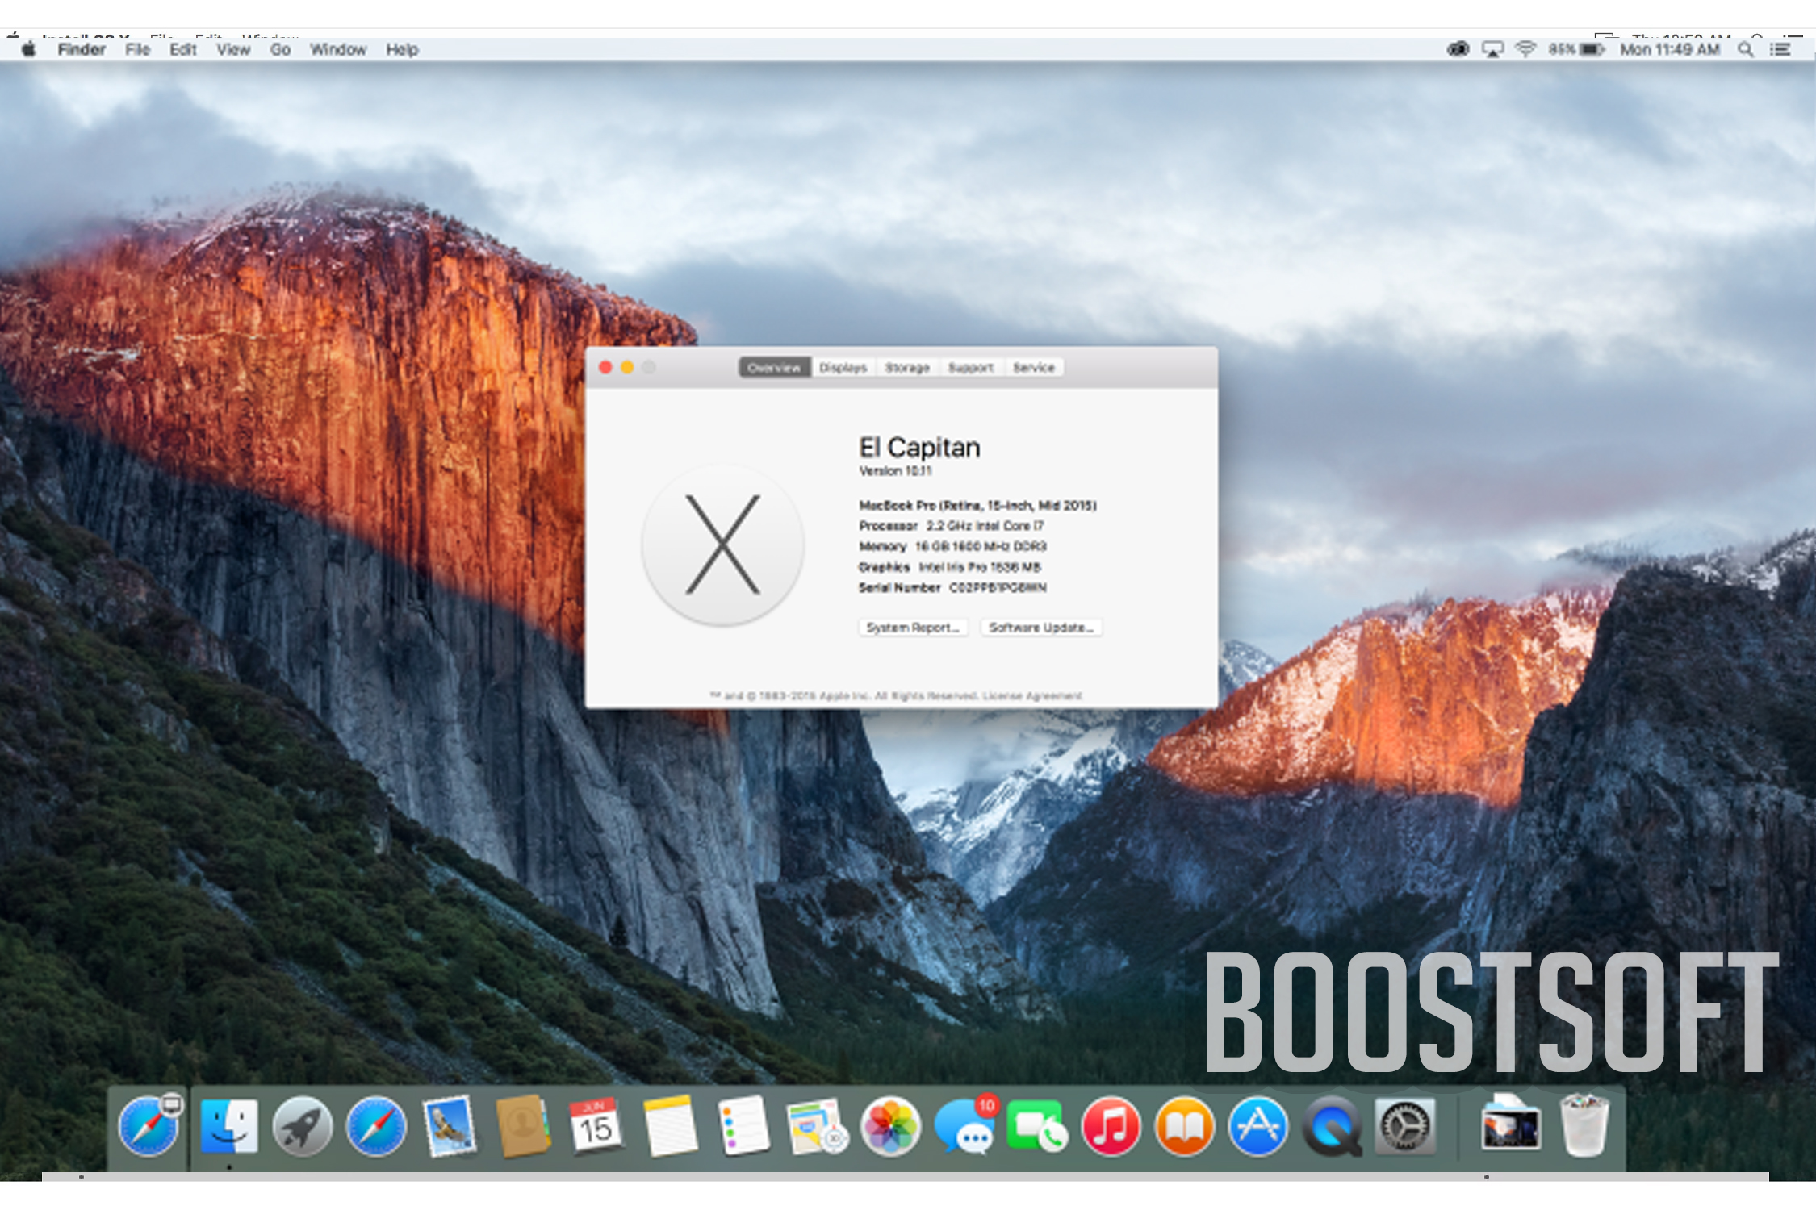Open the Apple menu
1816x1210 pixels.
pos(29,49)
